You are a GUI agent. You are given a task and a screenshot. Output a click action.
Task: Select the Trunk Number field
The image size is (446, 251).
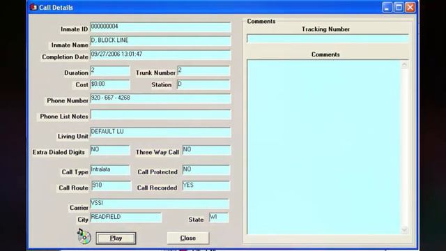click(203, 71)
